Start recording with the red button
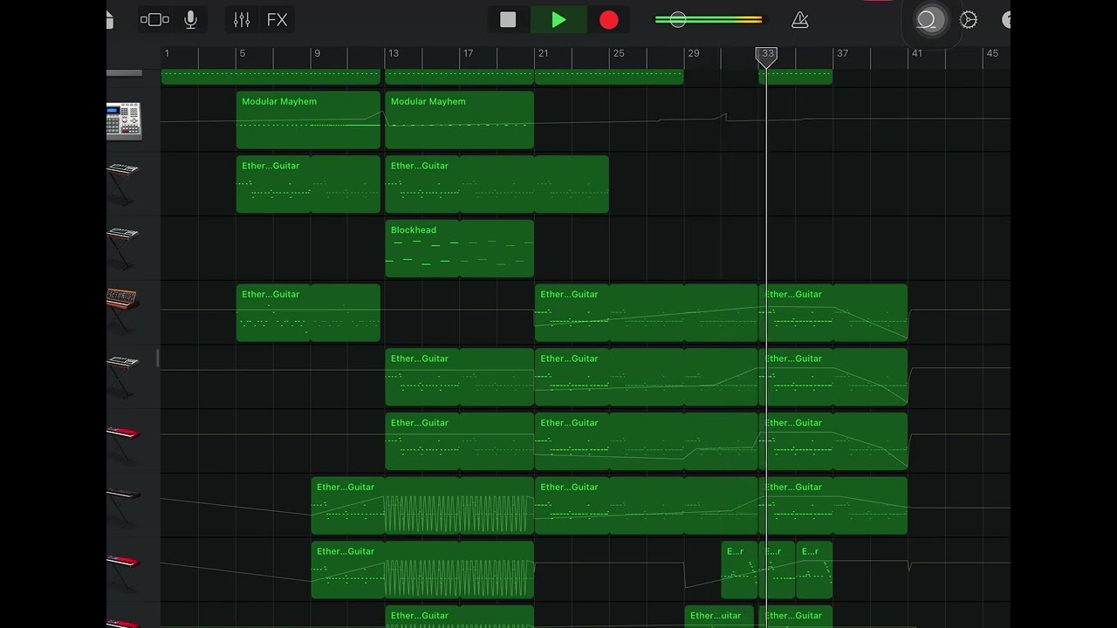The image size is (1117, 628). [609, 19]
